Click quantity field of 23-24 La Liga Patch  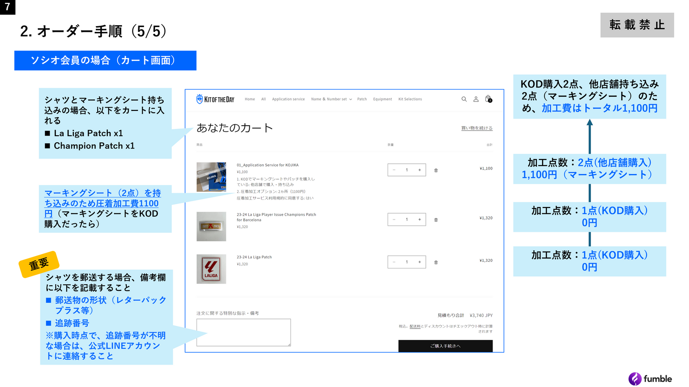point(407,262)
